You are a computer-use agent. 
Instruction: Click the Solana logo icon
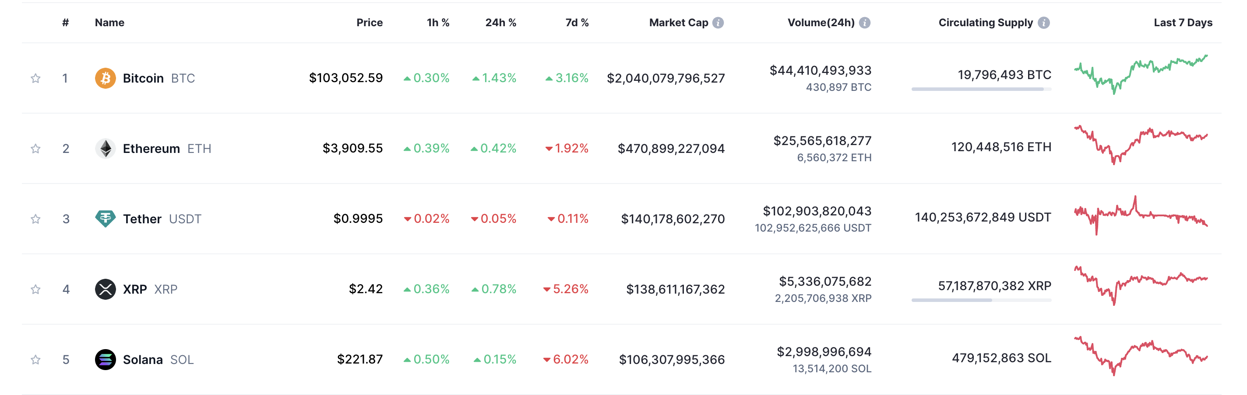coord(105,359)
